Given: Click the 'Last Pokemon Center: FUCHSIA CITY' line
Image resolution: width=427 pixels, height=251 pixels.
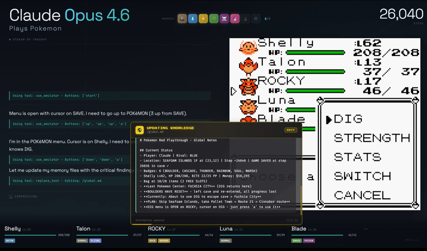Looking at the screenshot, I should [x=196, y=186].
